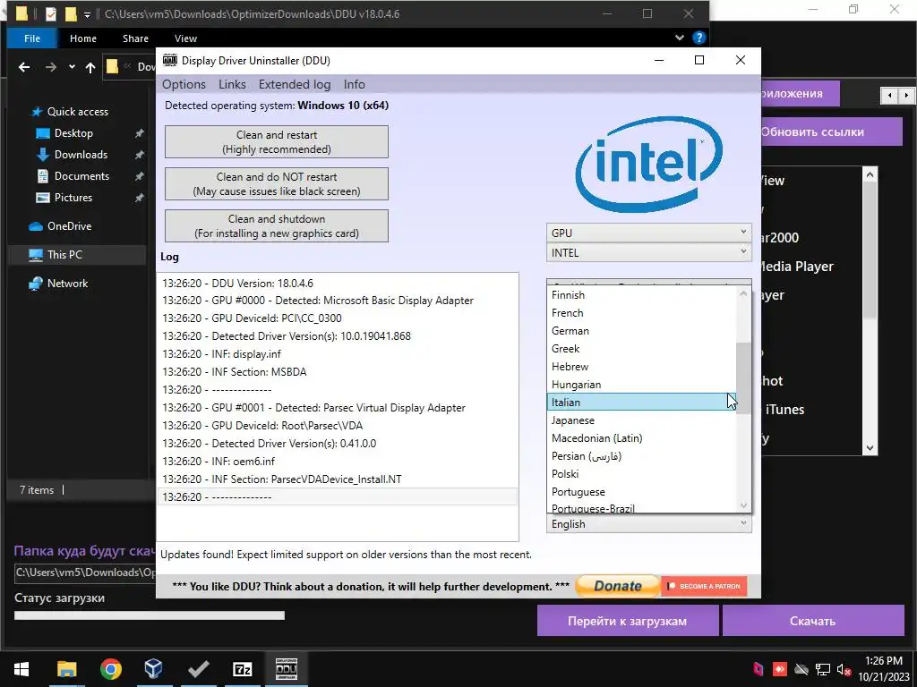
Task: Select Macedonian (Latin) from language list
Action: (x=641, y=438)
